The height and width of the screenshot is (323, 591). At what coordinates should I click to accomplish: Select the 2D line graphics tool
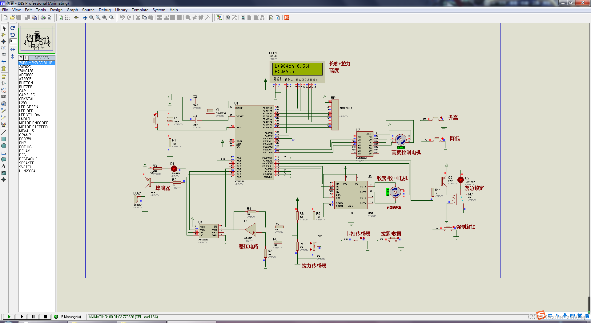pos(4,132)
